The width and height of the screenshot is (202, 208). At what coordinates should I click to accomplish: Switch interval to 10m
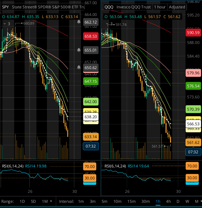117,201
